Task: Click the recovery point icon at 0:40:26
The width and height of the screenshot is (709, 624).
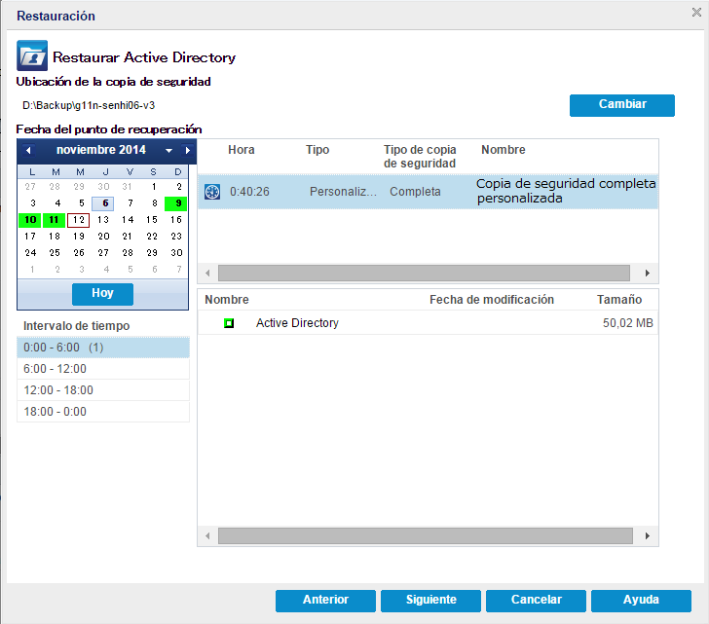Action: point(212,192)
